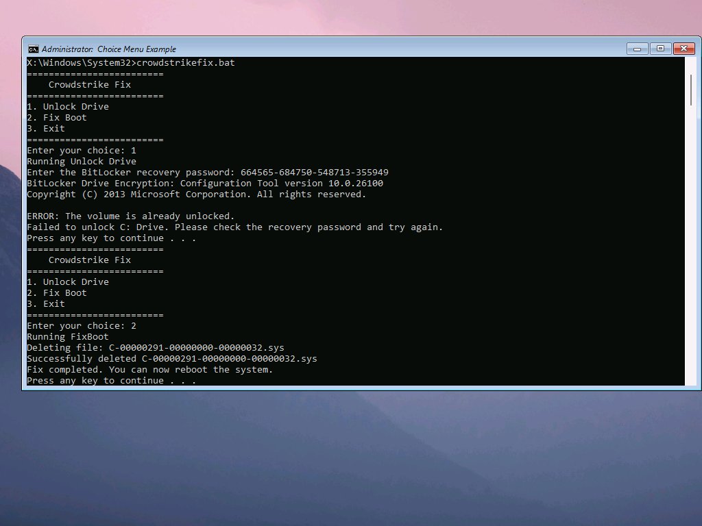Screen dimensions: 702x526
Task: Click 'Running Unlock Drive' line
Action: click(x=82, y=162)
